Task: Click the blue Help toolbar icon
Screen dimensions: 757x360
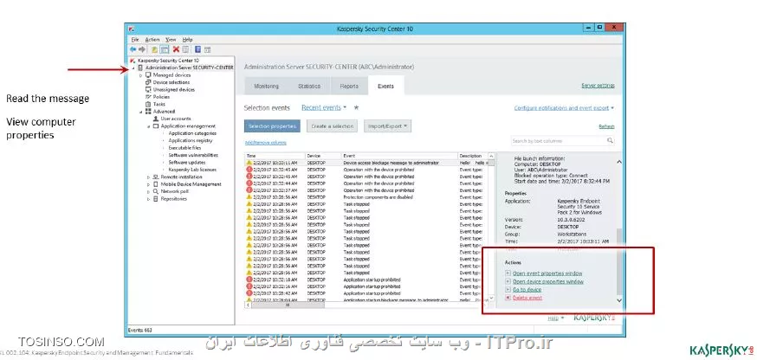Action: point(198,49)
